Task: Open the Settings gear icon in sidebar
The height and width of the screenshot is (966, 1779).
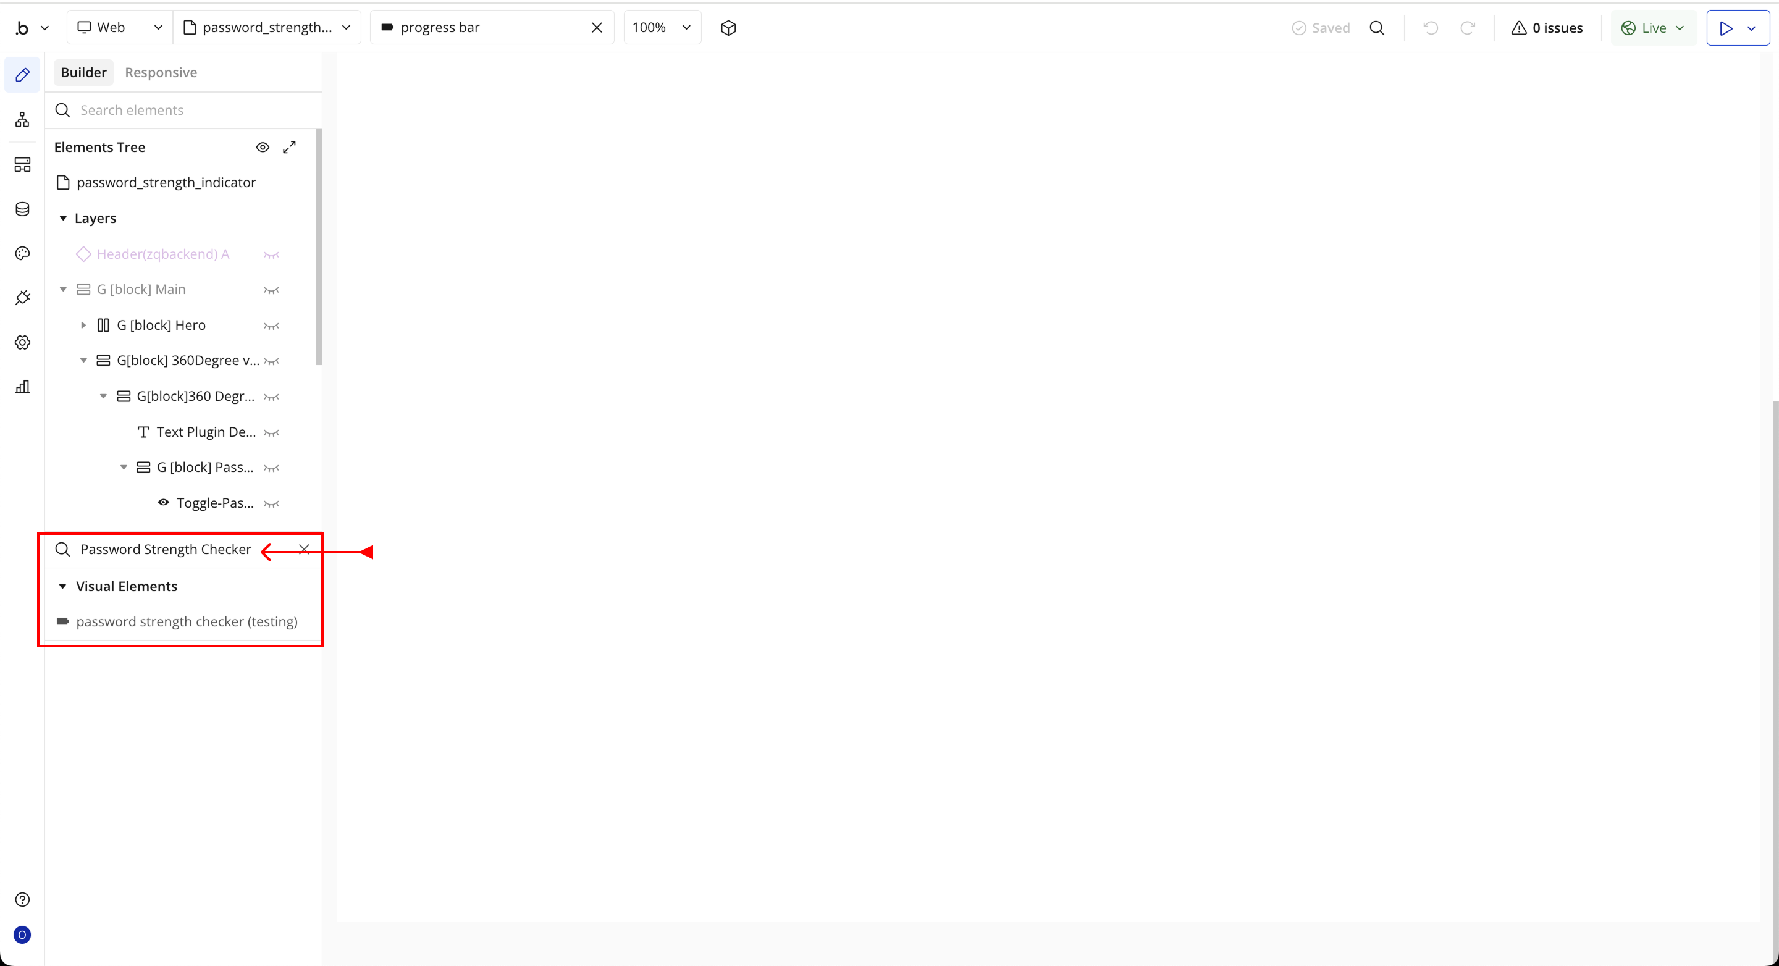Action: [22, 342]
